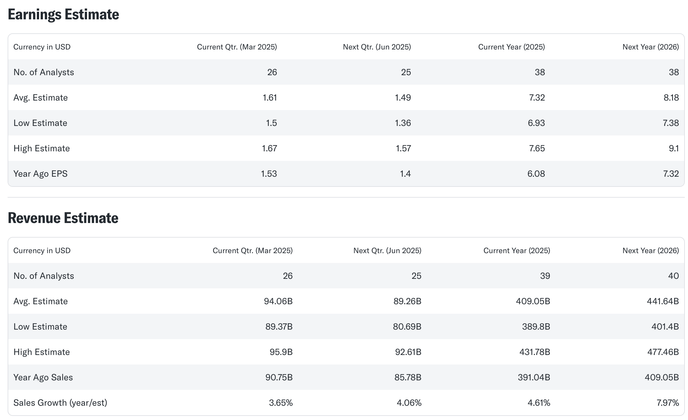Select the earnings Avg. Estimate row label
Viewport: 688px width, 420px height.
pyautogui.click(x=40, y=98)
